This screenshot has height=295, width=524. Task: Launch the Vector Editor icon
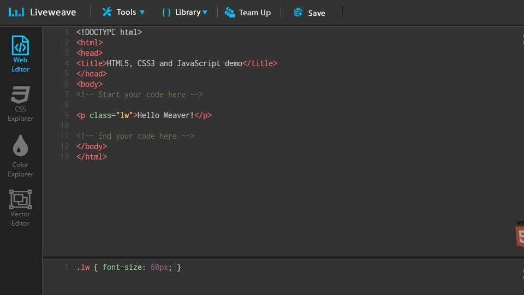pos(20,199)
